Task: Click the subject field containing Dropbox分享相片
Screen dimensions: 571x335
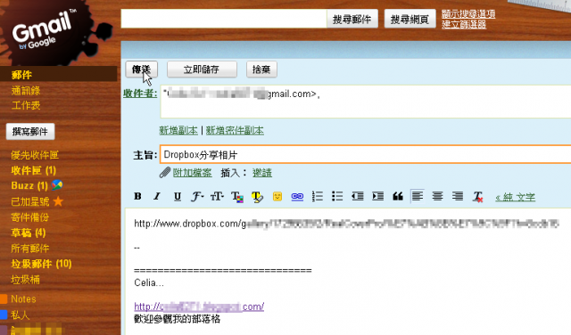Action: pos(366,154)
